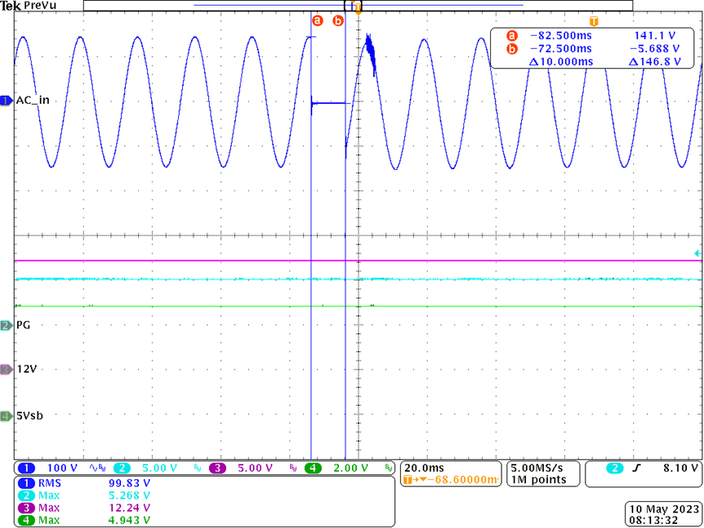Click the cyan trigger level arrow at right edge
The width and height of the screenshot is (704, 528).
pos(697,254)
